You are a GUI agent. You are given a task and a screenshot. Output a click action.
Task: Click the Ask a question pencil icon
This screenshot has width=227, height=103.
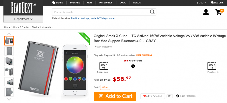(95, 47)
